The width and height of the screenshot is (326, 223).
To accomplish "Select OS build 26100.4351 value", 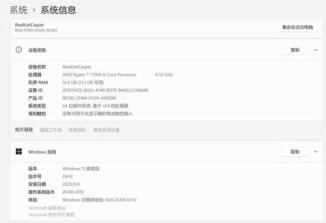I will (73, 192).
